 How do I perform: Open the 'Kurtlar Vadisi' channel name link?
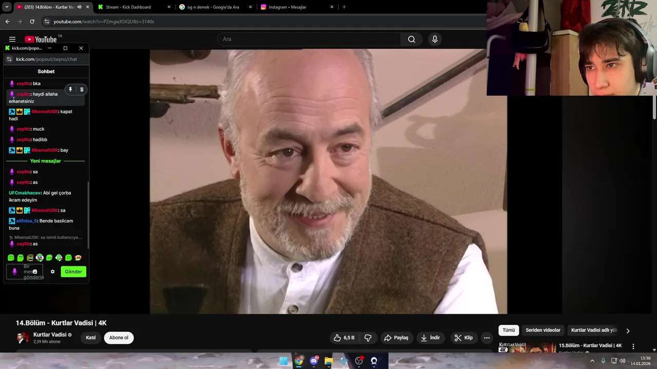coord(50,335)
